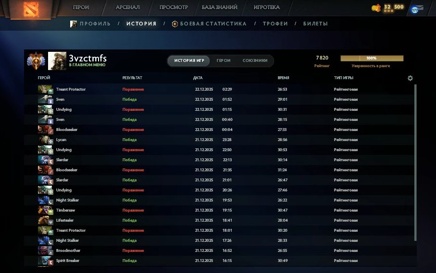Click Sven hero portrait in 01:52 match
The width and height of the screenshot is (436, 273).
click(45, 99)
